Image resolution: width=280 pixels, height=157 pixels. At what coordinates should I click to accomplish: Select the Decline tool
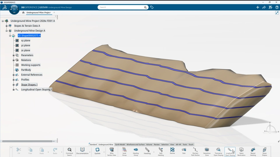click(172, 151)
